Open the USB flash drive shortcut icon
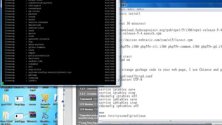 tap(45, 118)
